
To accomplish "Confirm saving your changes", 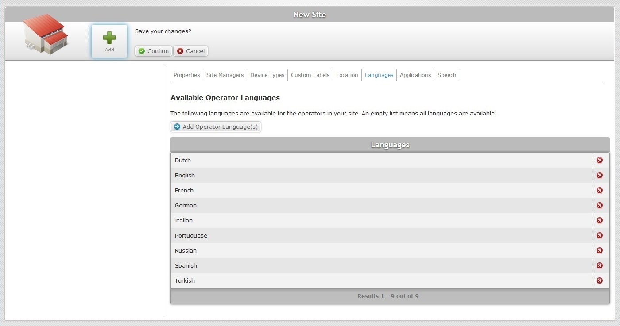I will (154, 51).
